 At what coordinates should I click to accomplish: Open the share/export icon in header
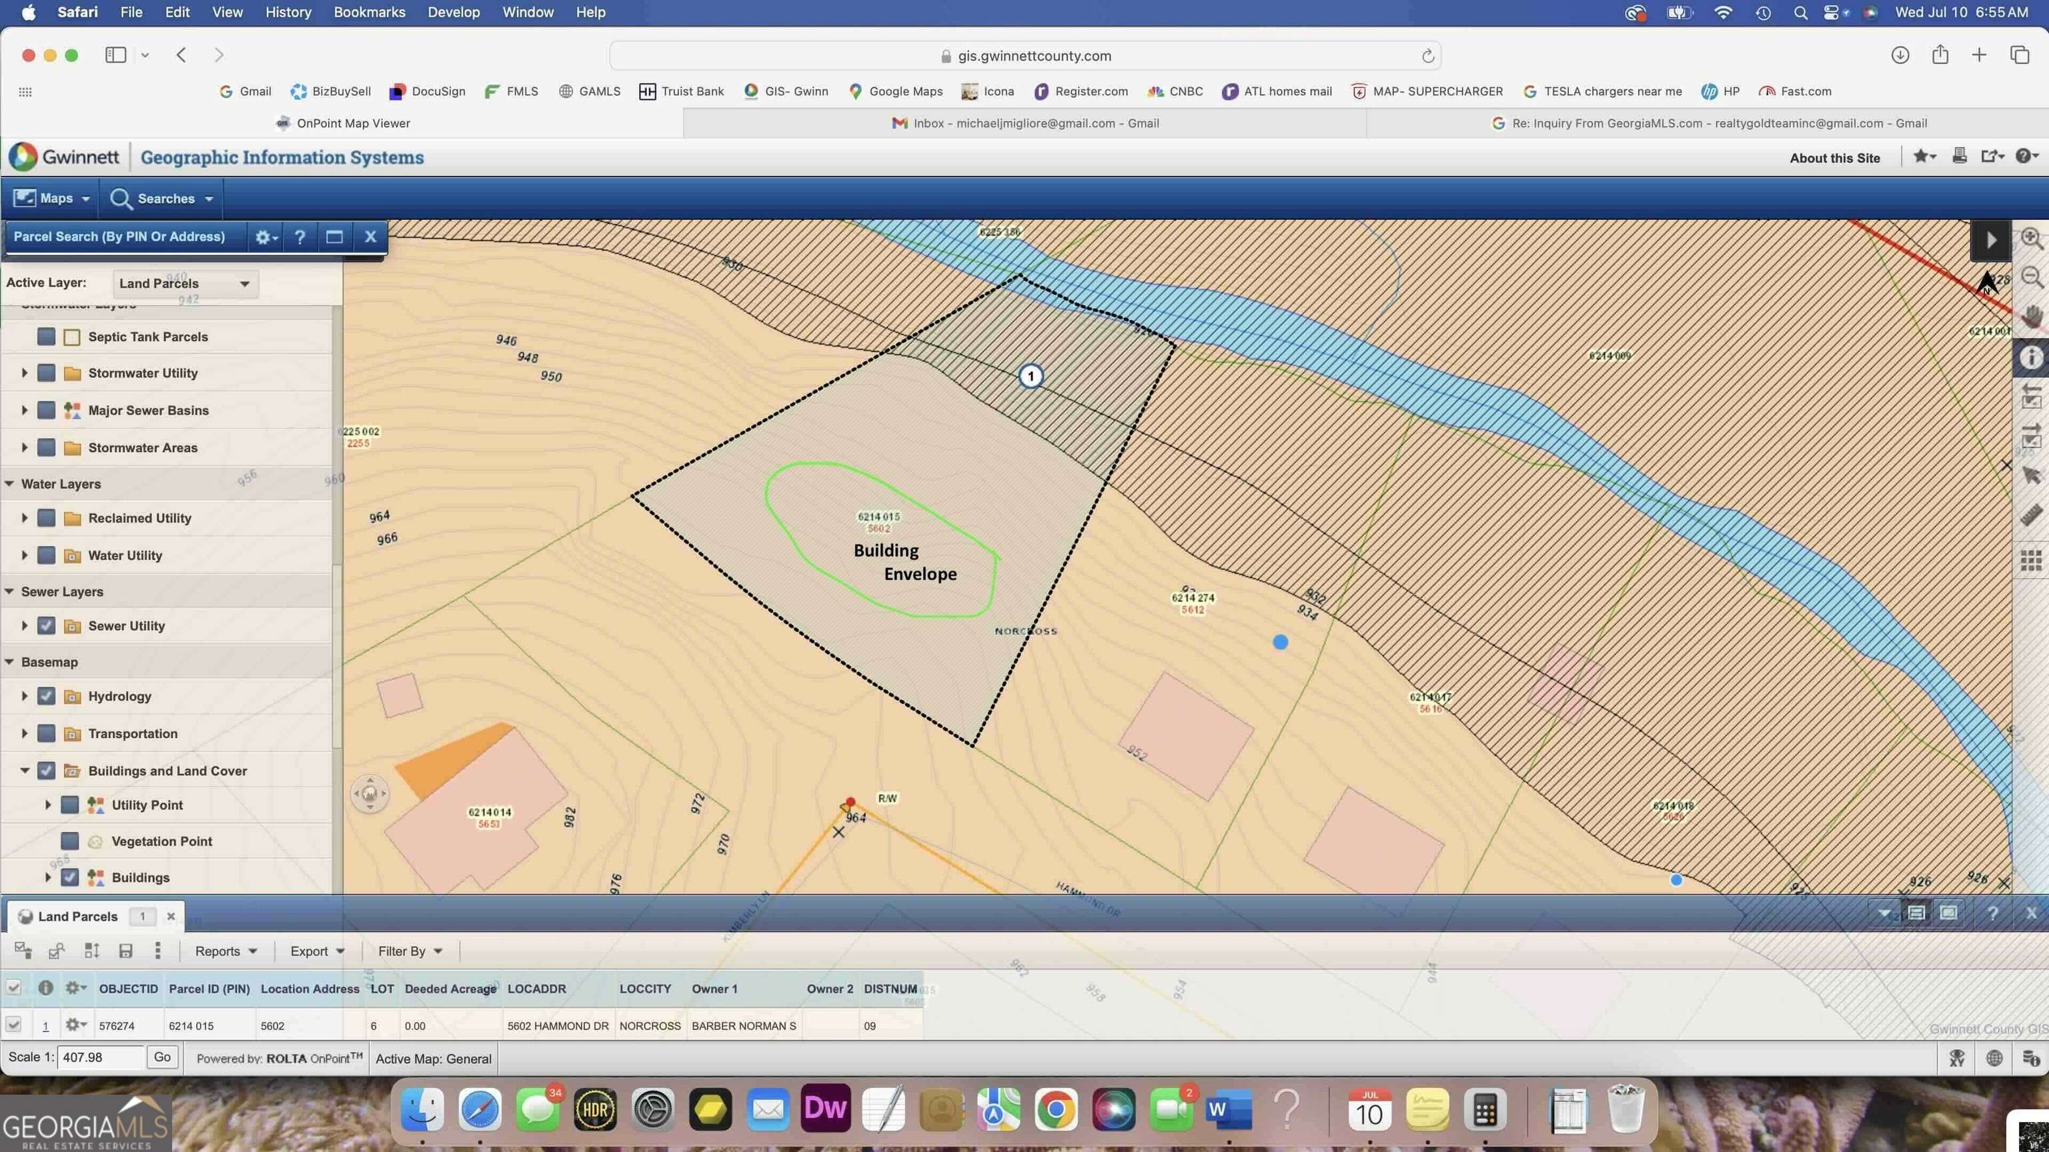click(x=1992, y=157)
